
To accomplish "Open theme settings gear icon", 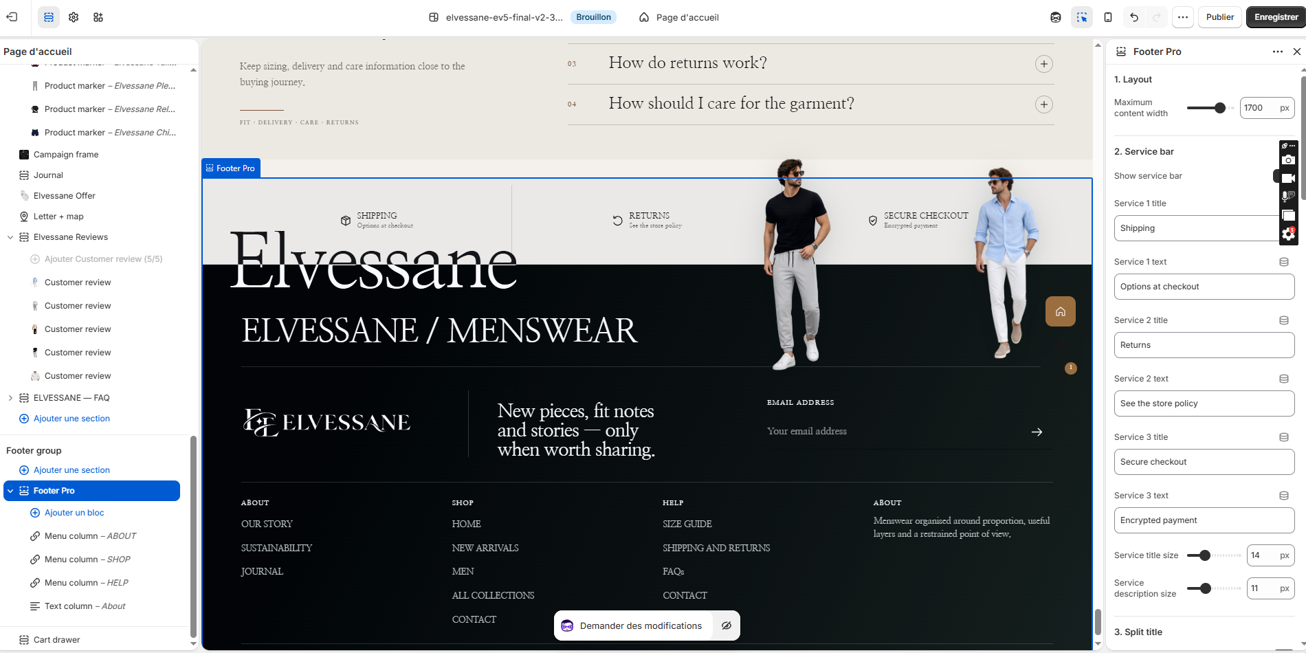I will tap(74, 17).
